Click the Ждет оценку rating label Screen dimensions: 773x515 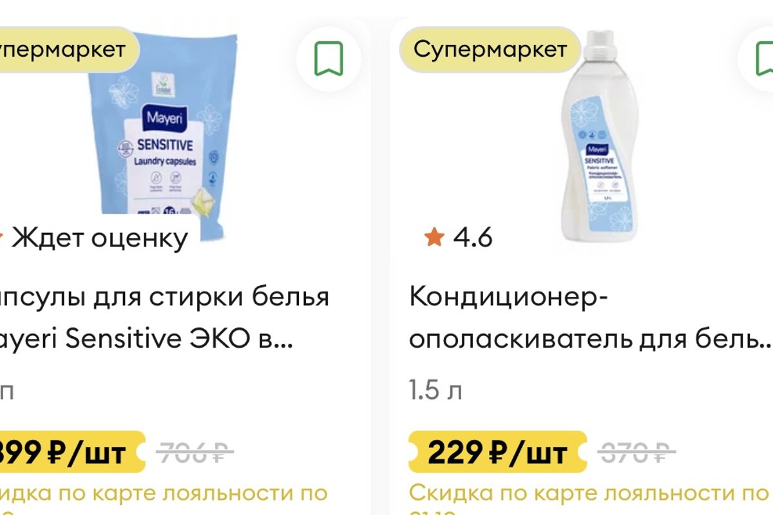tap(100, 238)
